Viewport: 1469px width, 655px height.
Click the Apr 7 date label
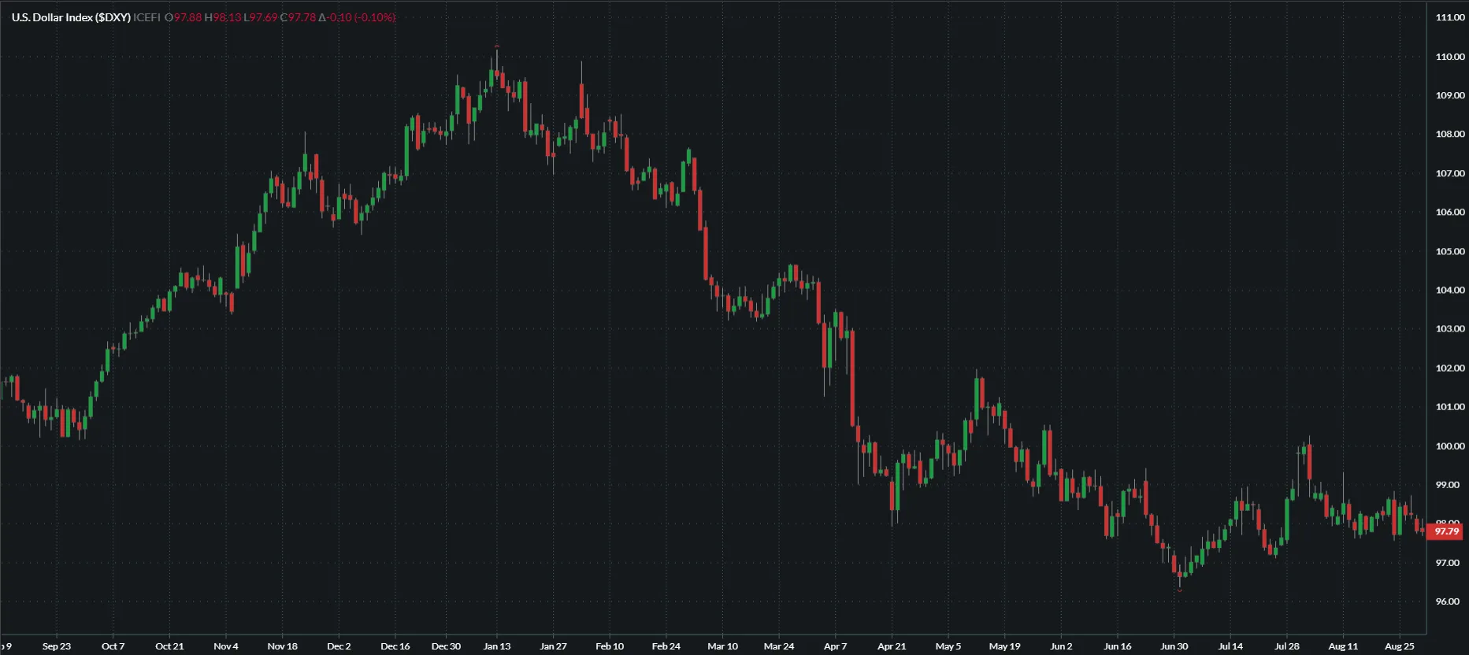pyautogui.click(x=835, y=646)
